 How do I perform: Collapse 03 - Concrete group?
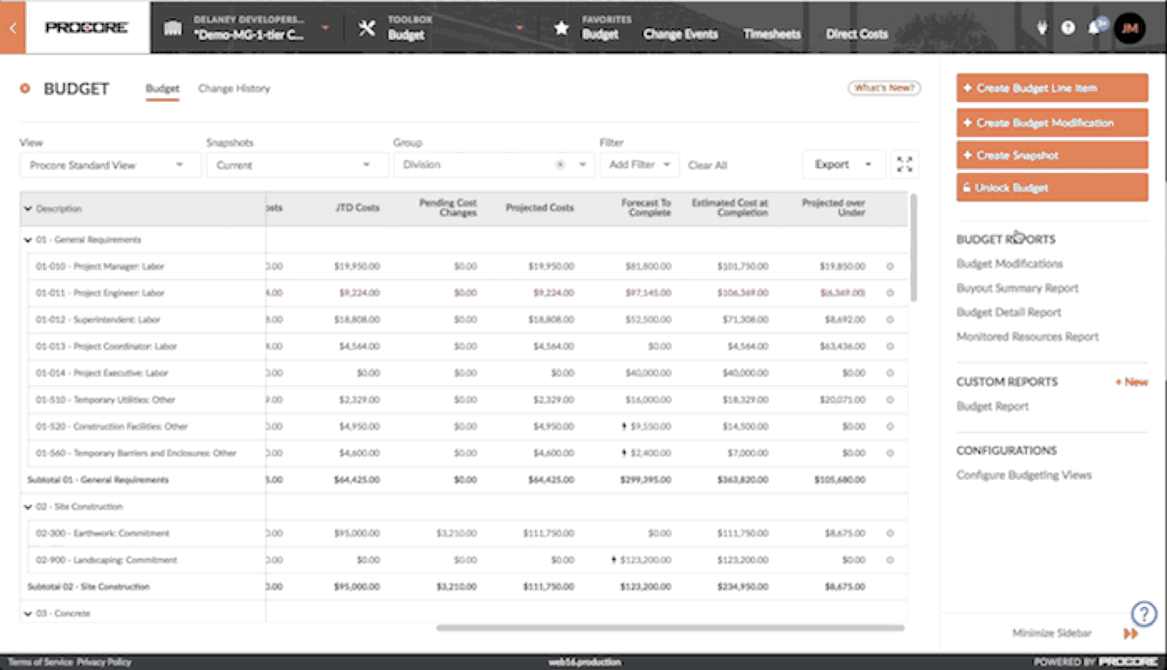pos(29,613)
